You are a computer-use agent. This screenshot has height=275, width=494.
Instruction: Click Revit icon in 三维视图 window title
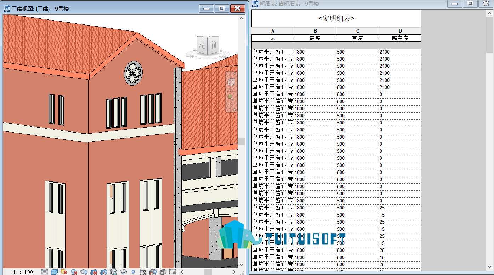click(6, 8)
